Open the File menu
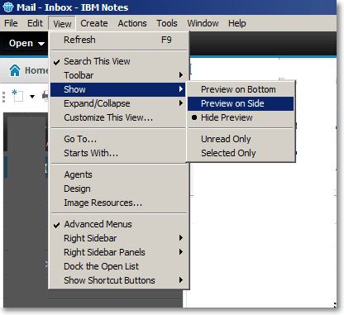344x315 pixels. pos(11,23)
